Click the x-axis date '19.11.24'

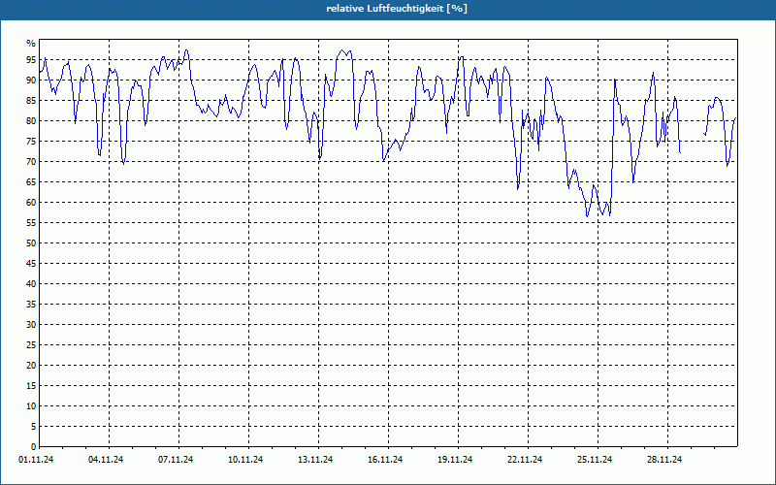pos(455,460)
